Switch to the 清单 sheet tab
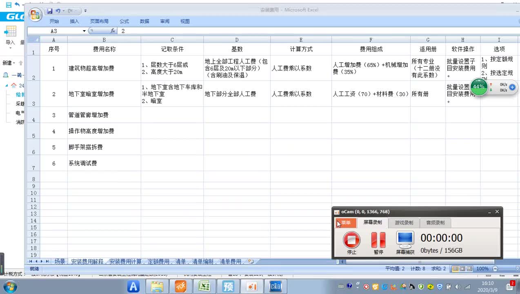Viewport: 520px width, 294px height. (180, 262)
